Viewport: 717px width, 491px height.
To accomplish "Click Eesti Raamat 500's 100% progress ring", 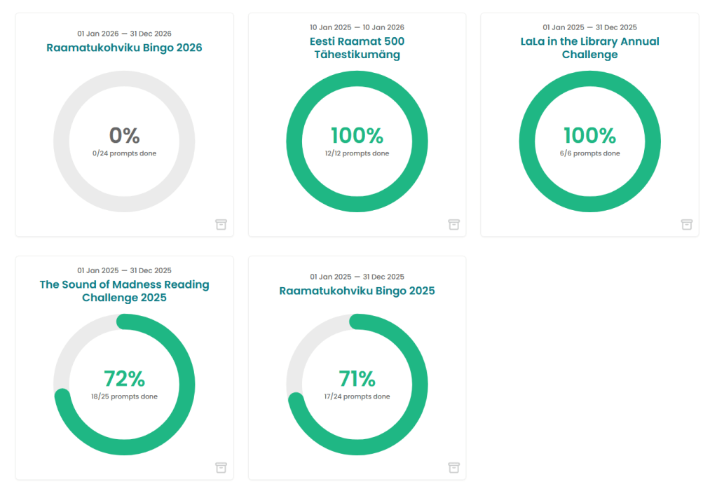I will click(357, 80).
